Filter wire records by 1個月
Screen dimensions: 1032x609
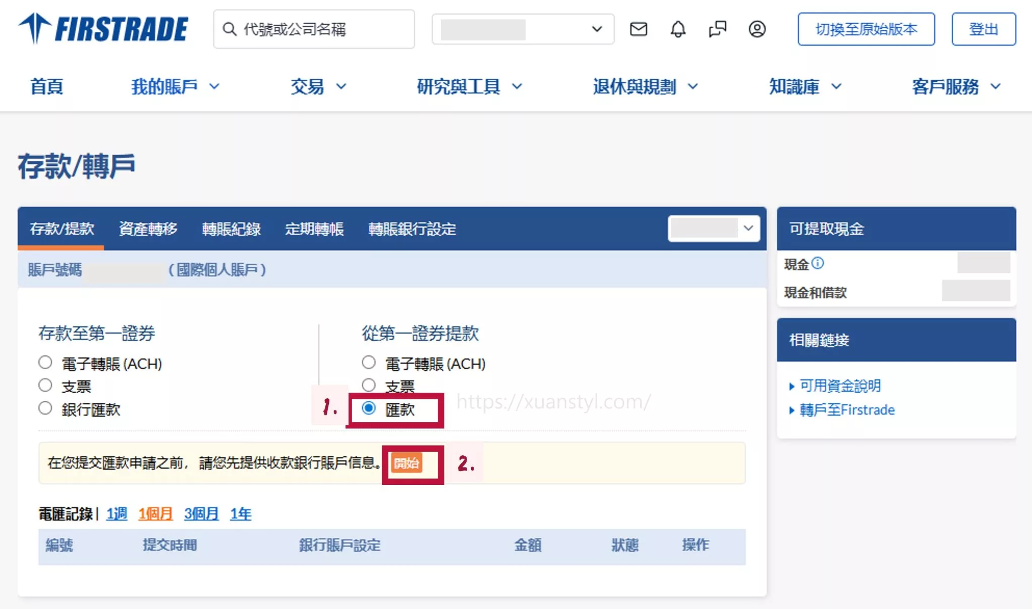tap(155, 514)
